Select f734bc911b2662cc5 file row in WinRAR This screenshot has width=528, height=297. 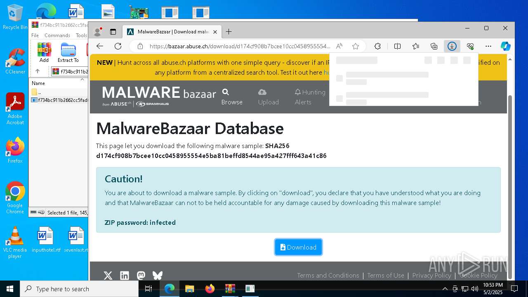click(x=59, y=100)
